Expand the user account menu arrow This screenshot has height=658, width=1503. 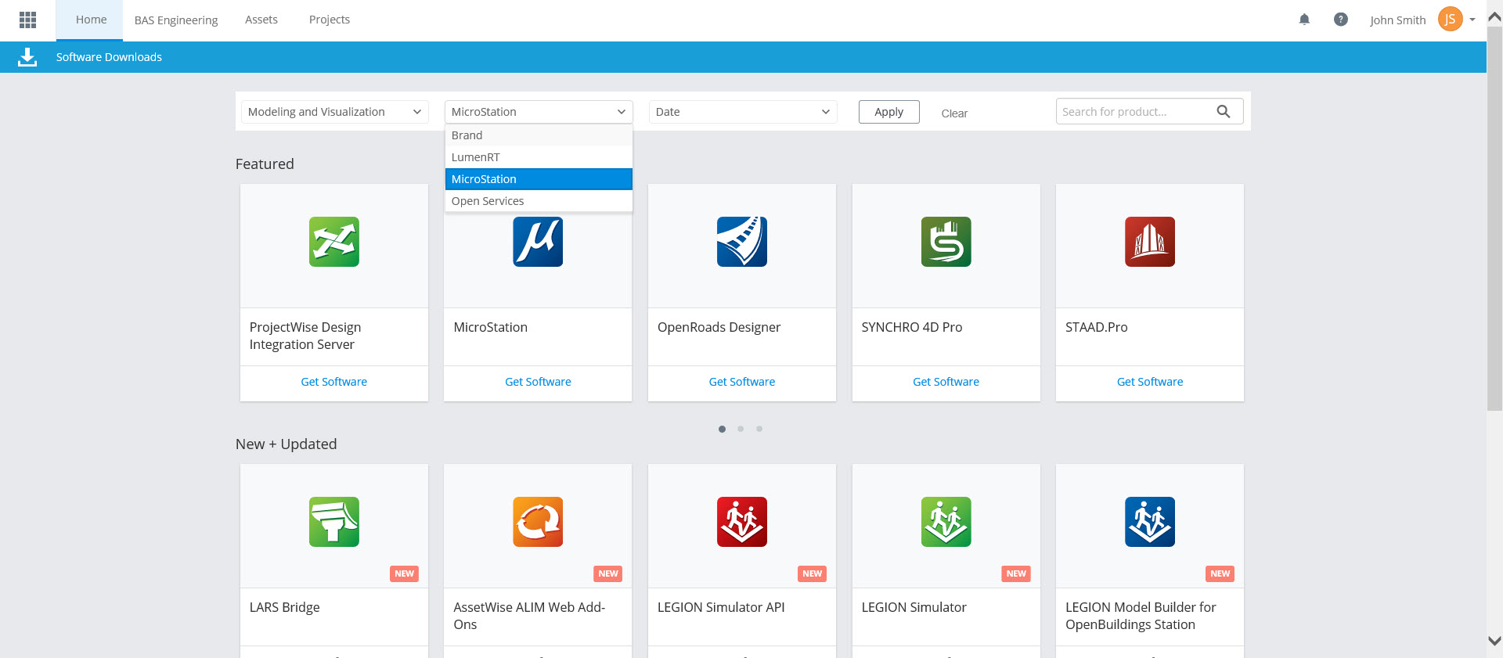pos(1472,20)
